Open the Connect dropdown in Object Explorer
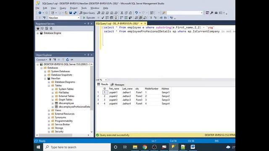 click(42, 60)
